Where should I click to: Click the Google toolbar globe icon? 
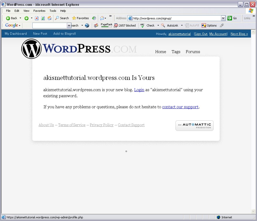pyautogui.click(x=87, y=25)
